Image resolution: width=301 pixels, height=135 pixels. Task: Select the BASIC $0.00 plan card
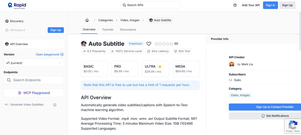94,69
